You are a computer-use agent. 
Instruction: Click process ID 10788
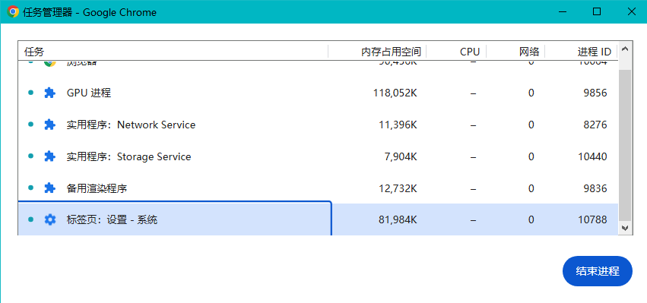(x=592, y=219)
